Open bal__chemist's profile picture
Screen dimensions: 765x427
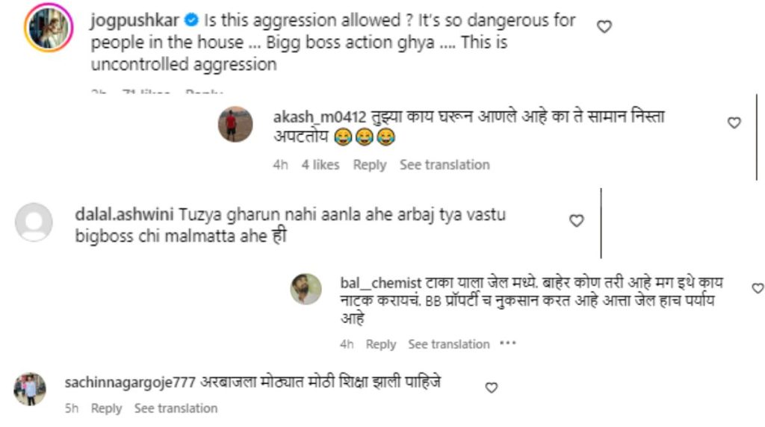coord(306,289)
